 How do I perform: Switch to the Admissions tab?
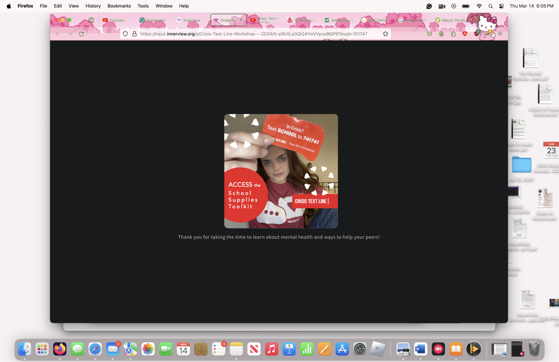[x=338, y=20]
